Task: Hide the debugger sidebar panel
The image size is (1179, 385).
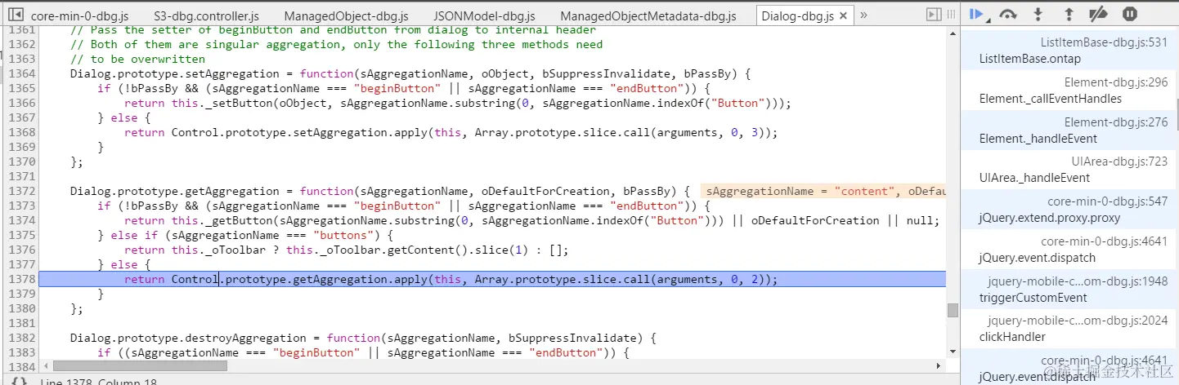Action: click(933, 15)
